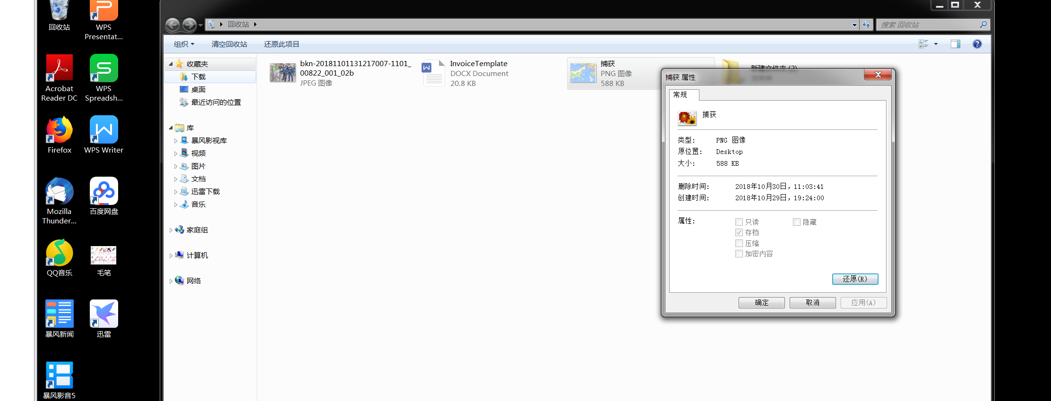Click 清空回收站 in the toolbar
The image size is (1051, 401).
point(229,44)
